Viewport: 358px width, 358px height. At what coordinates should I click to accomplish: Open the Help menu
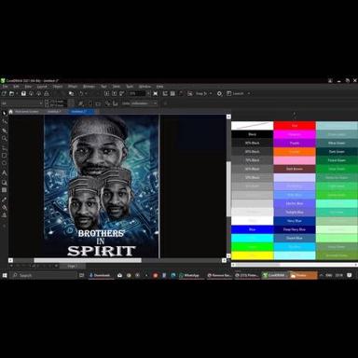(159, 87)
